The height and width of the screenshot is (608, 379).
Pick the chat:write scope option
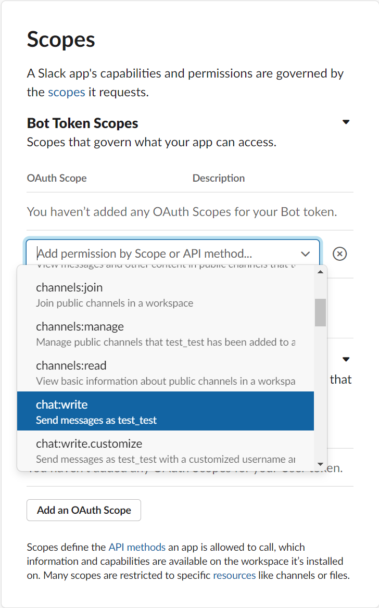pos(165,411)
